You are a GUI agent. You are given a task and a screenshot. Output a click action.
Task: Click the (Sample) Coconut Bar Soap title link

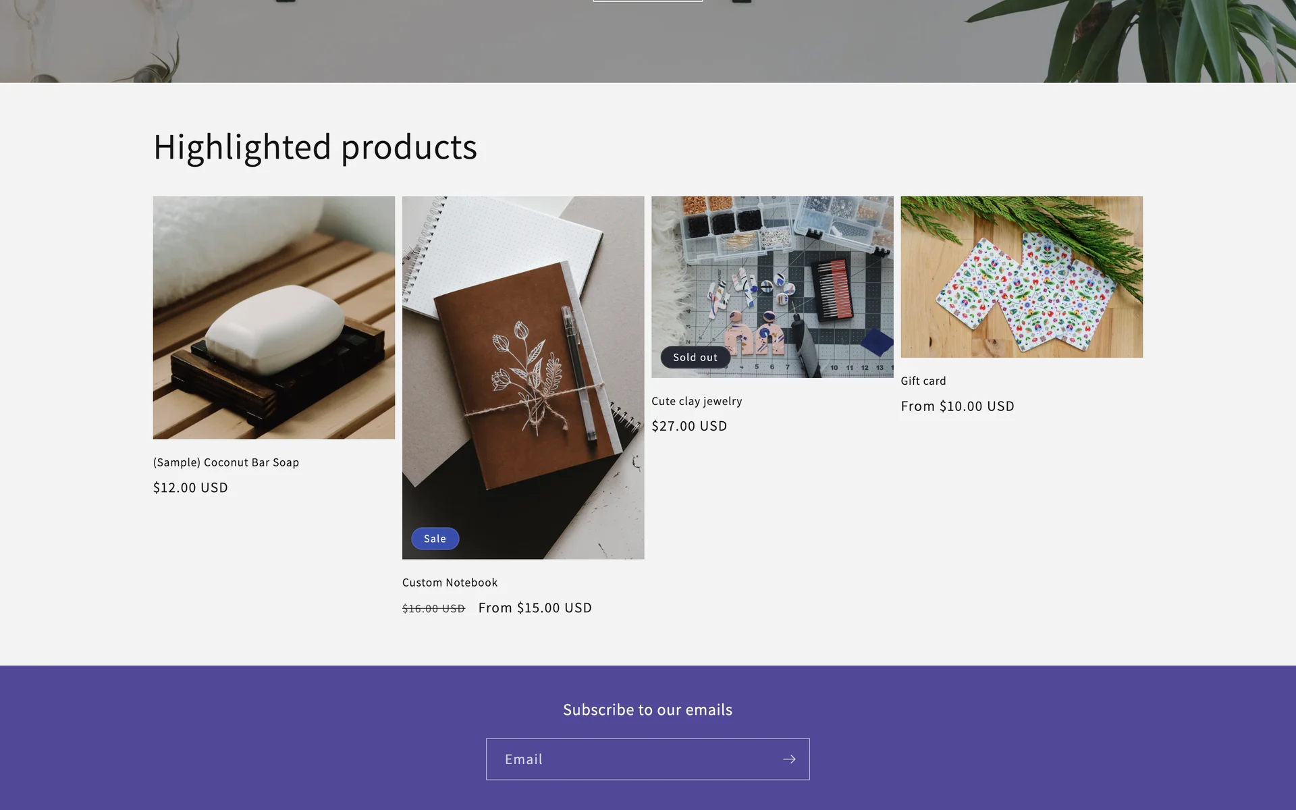[x=226, y=462]
